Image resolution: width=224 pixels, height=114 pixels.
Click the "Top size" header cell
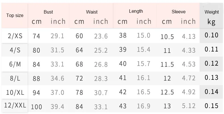[15, 15]
